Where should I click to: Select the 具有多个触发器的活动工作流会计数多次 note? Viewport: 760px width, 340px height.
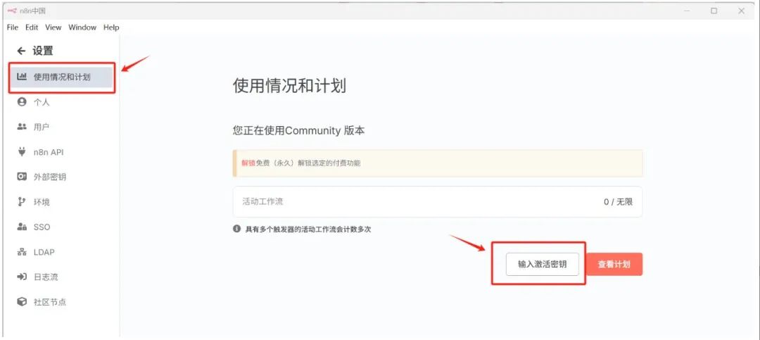[308, 229]
